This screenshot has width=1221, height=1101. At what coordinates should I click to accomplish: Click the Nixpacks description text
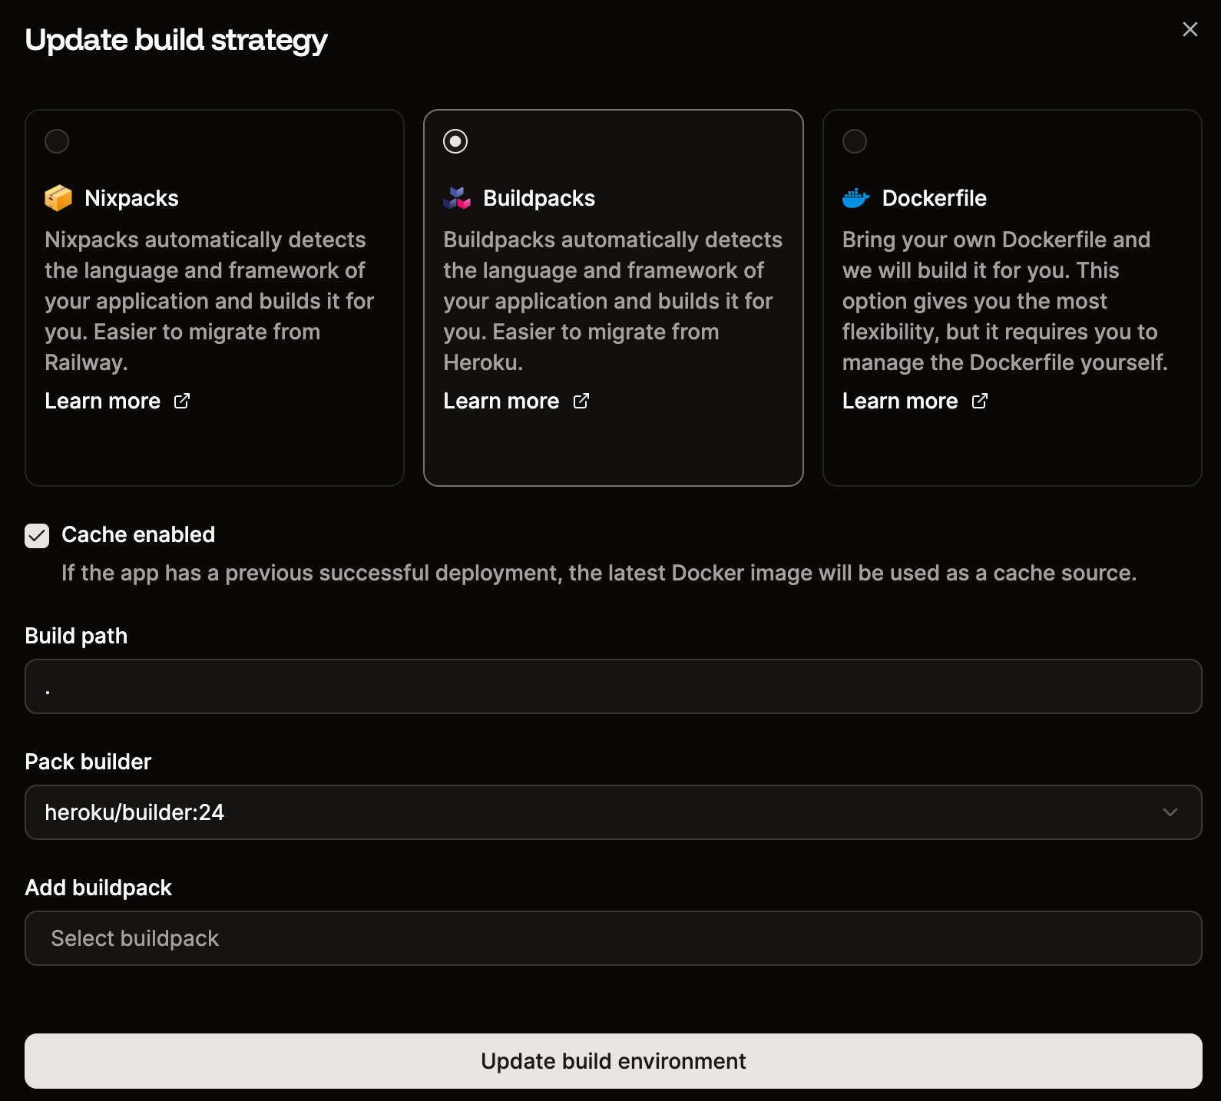pyautogui.click(x=210, y=301)
